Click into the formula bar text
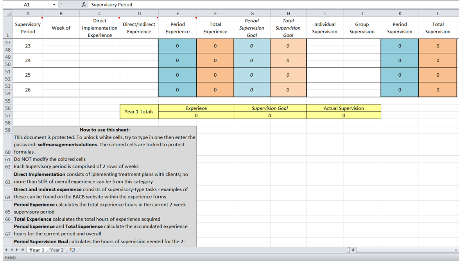The image size is (459, 275). coord(273,5)
